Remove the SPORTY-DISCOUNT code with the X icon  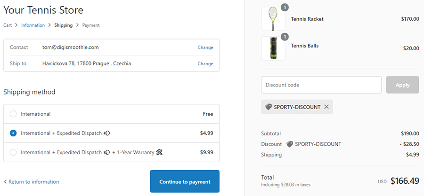click(x=326, y=107)
